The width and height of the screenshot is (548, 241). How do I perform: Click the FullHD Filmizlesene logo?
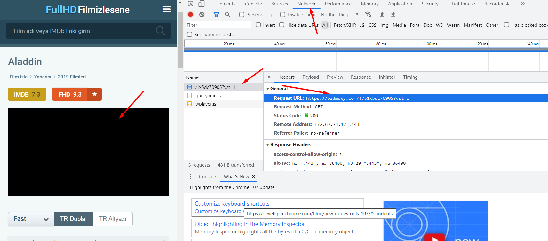[x=88, y=10]
